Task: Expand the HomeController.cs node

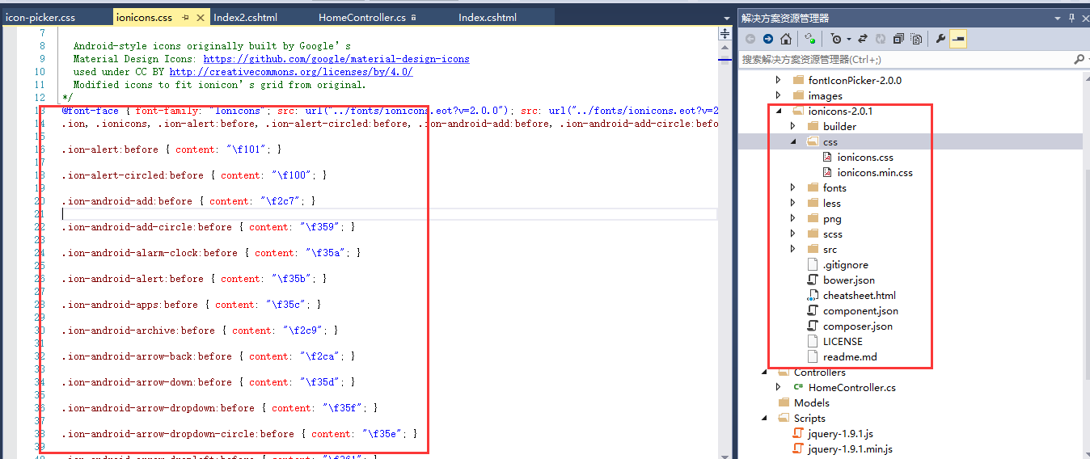Action: pos(778,388)
